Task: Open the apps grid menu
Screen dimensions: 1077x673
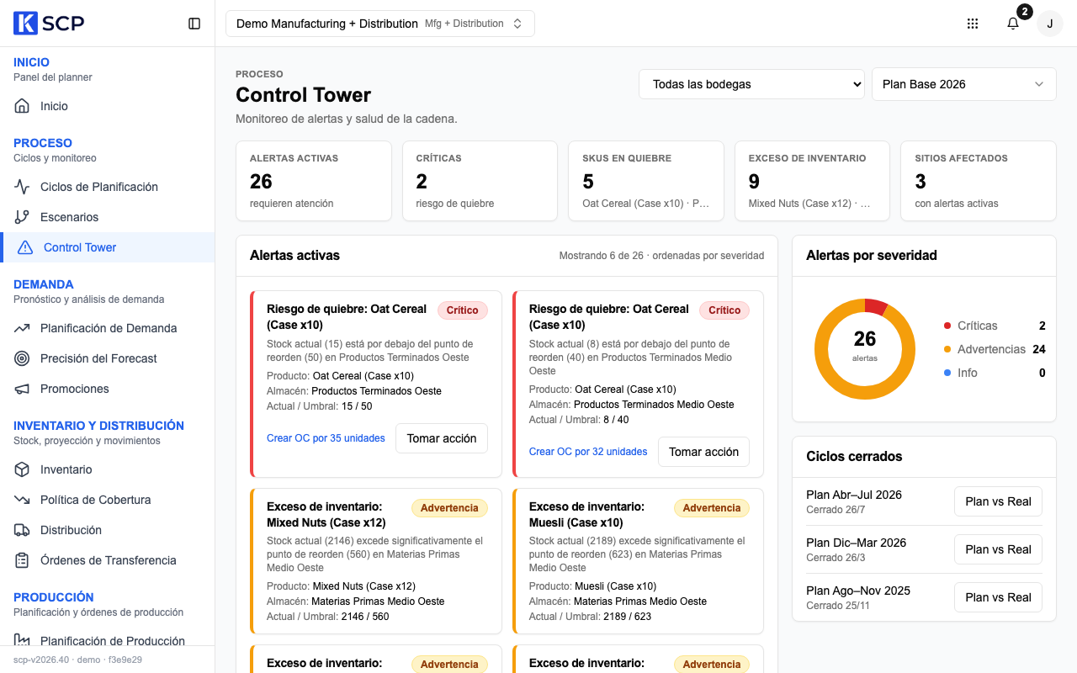Action: [x=973, y=24]
